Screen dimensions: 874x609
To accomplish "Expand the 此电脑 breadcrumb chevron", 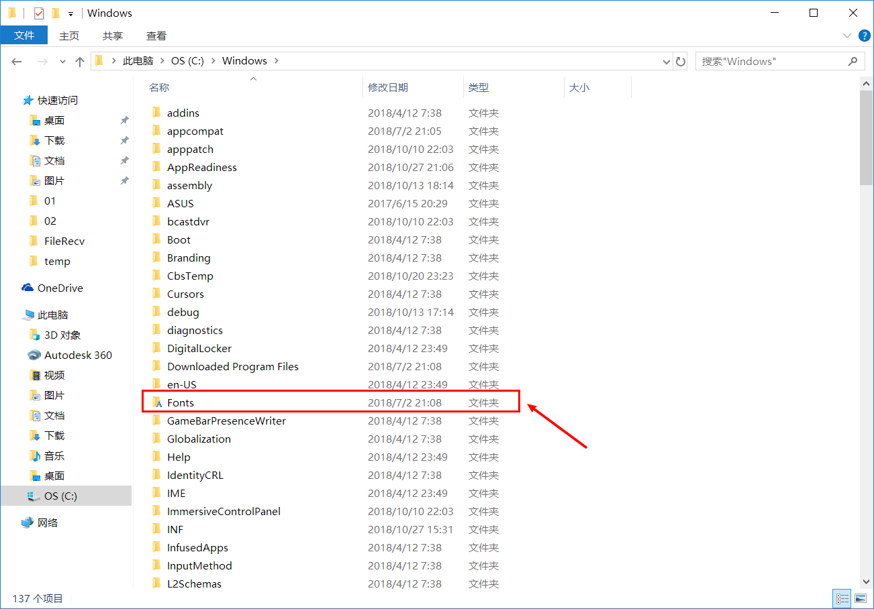I will coord(162,61).
